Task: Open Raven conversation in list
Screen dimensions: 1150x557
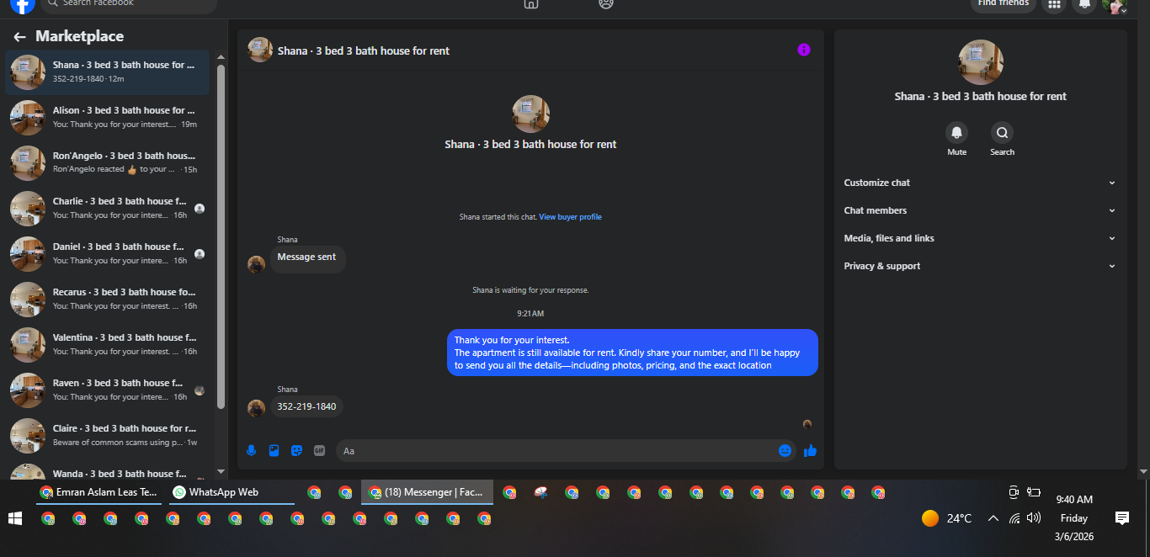Action: [x=108, y=390]
